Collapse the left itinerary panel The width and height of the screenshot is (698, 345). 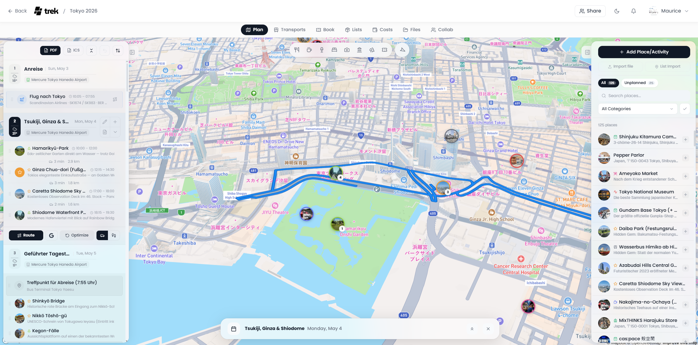[x=132, y=52]
